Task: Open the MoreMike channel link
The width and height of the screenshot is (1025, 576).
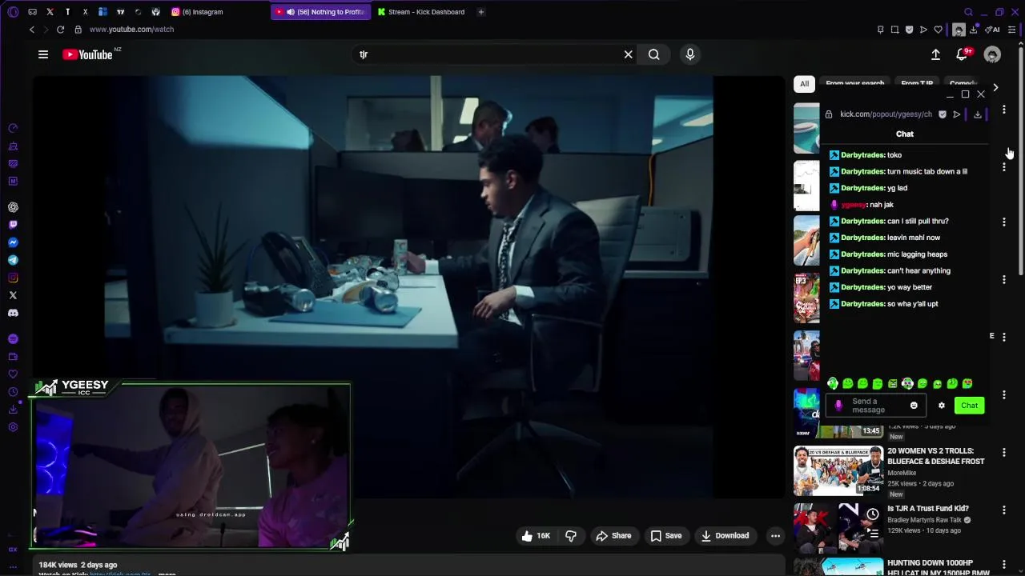Action: pyautogui.click(x=902, y=473)
